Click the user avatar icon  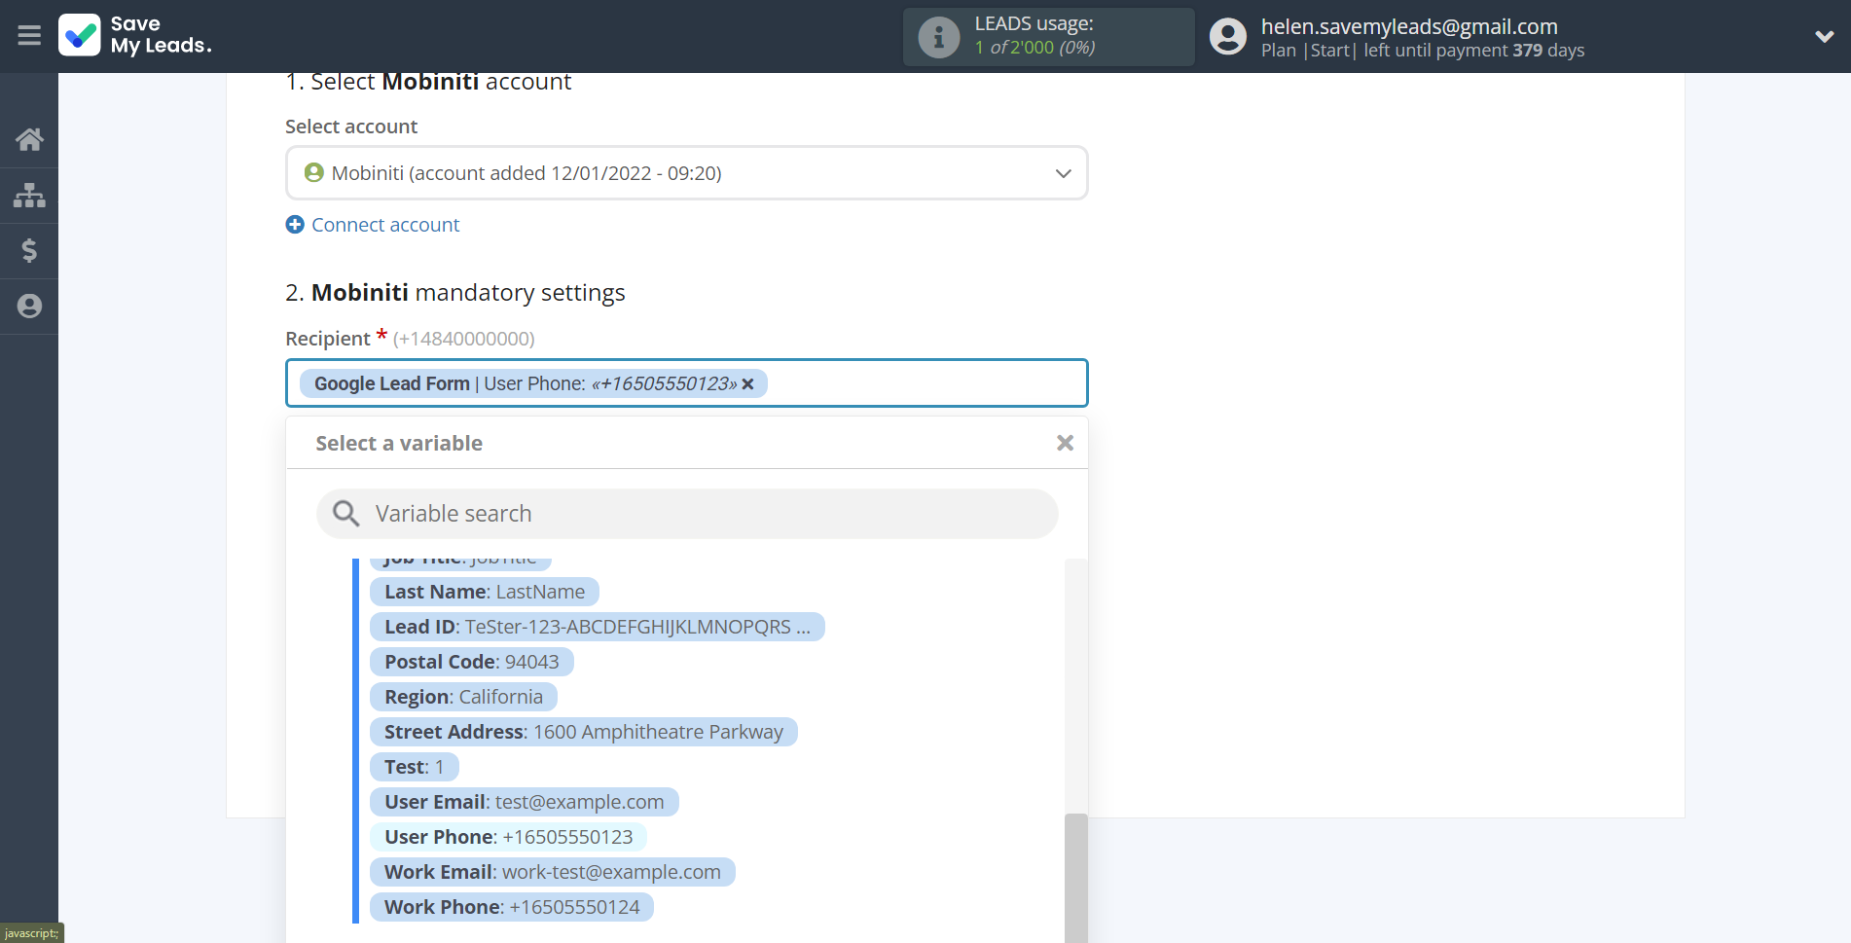pyautogui.click(x=1228, y=37)
